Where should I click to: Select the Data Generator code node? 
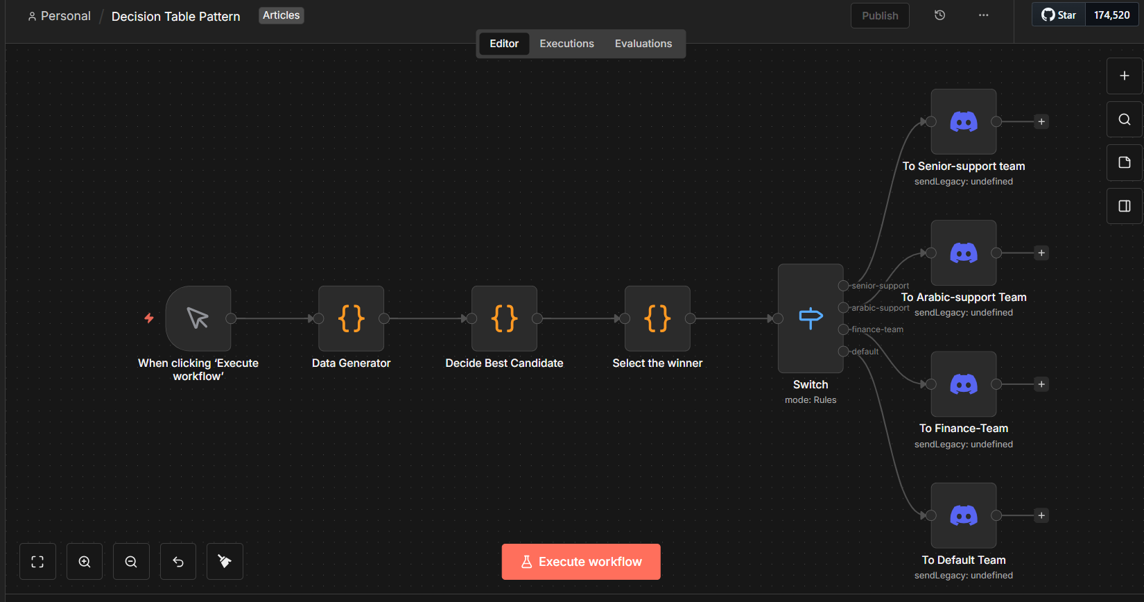pyautogui.click(x=351, y=318)
